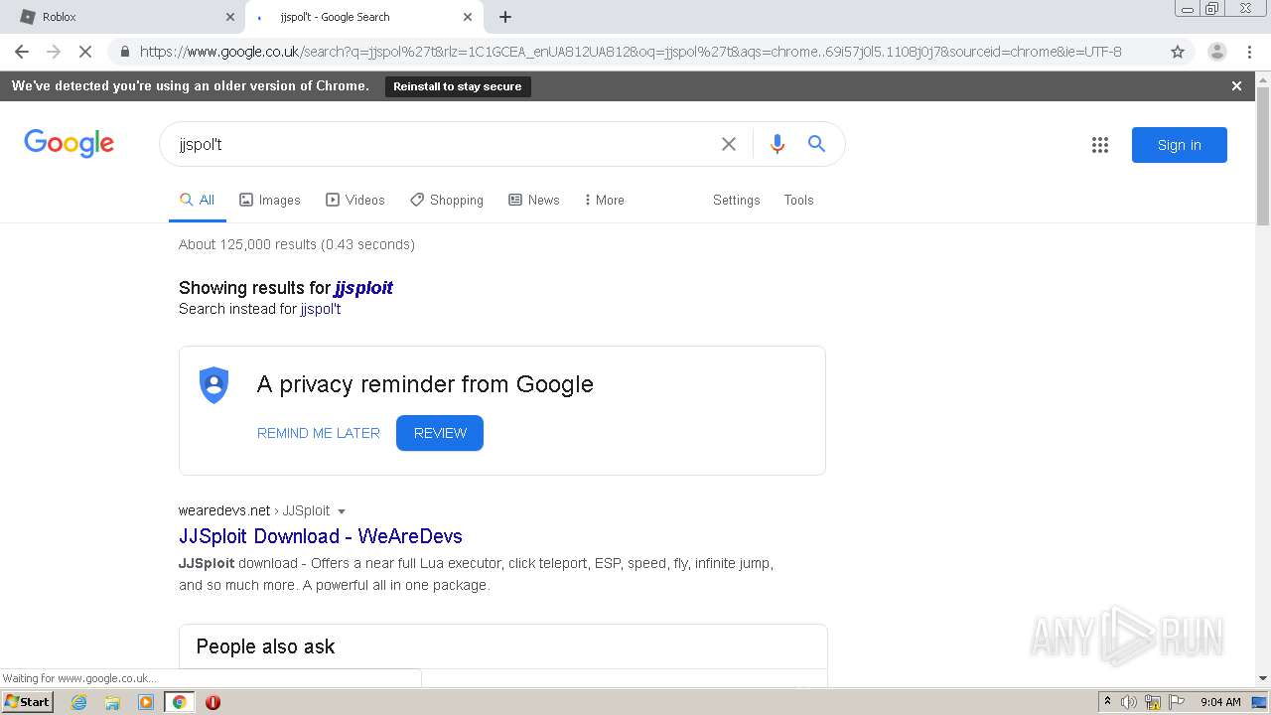1271x715 pixels.
Task: Open the Google apps grid
Action: pyautogui.click(x=1100, y=145)
